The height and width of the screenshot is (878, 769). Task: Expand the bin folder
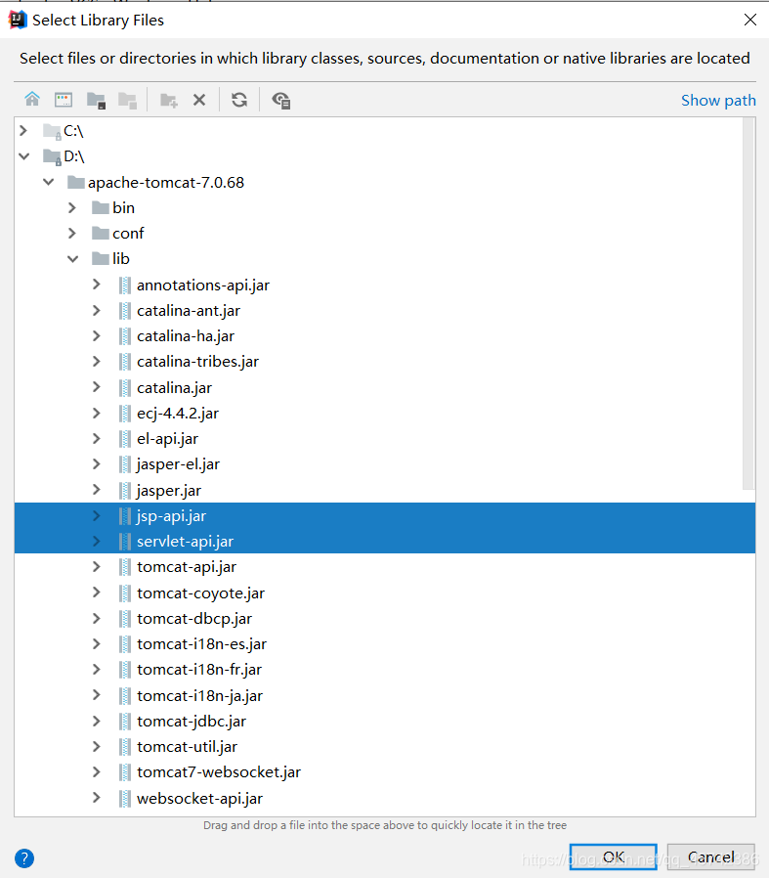point(71,207)
